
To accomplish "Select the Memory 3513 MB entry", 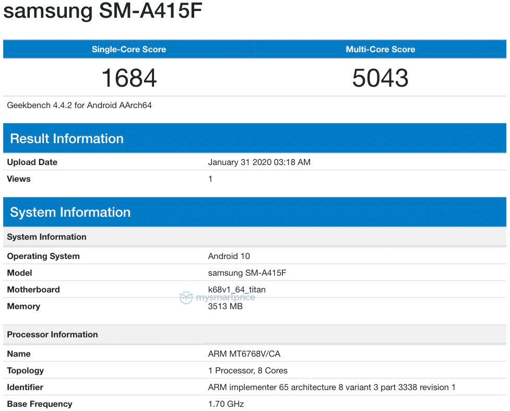I will coord(224,306).
